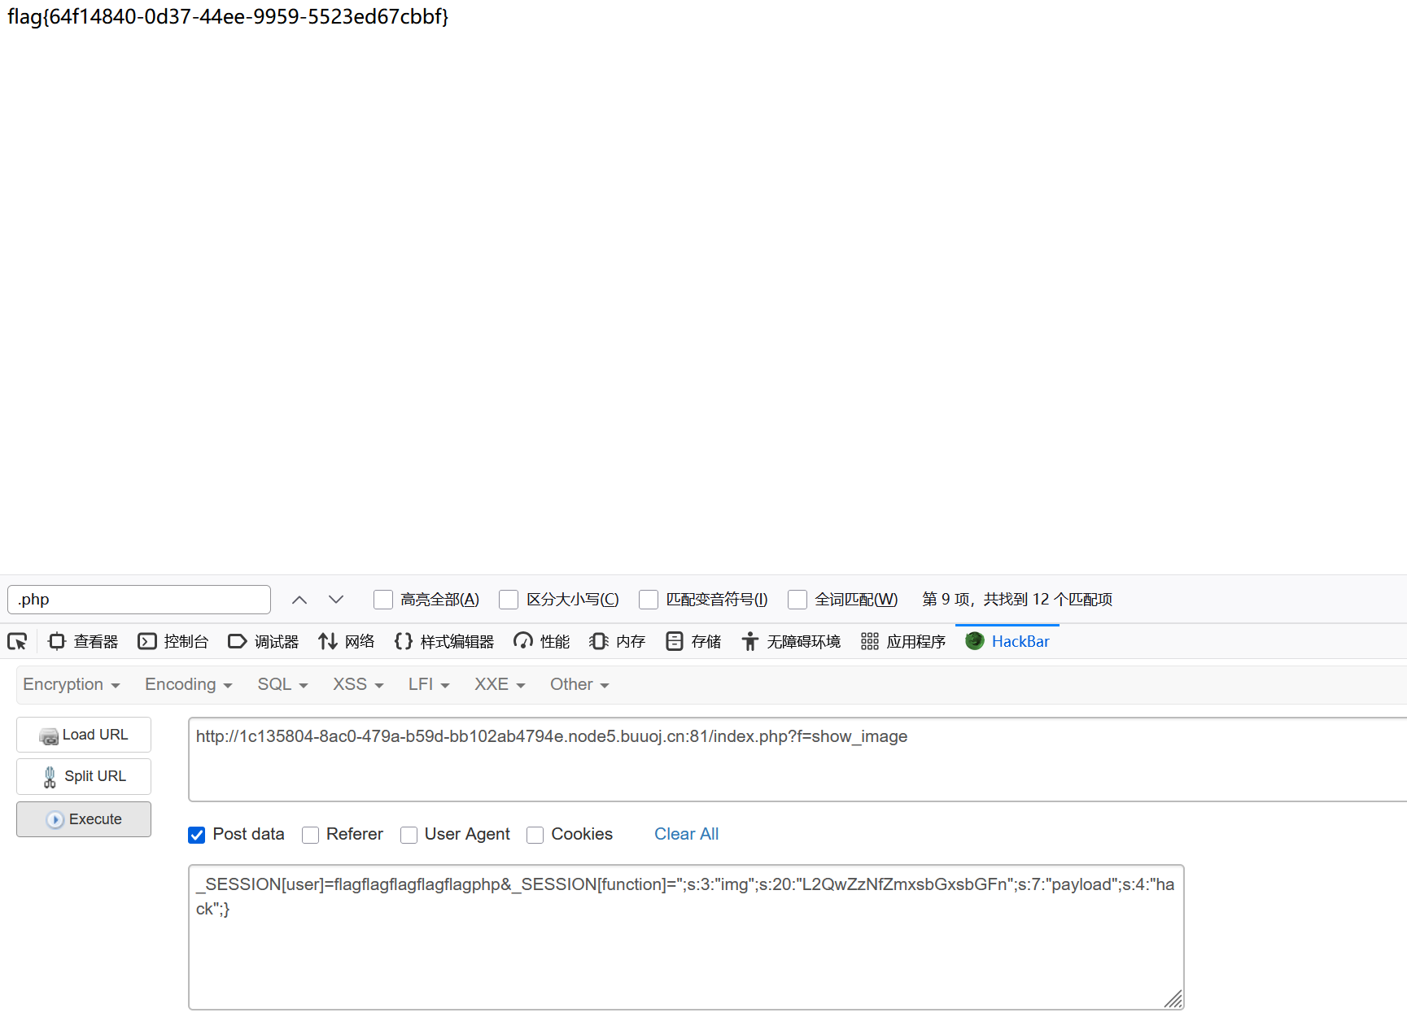Open the LFI dropdown menu
The width and height of the screenshot is (1407, 1017).
(429, 684)
